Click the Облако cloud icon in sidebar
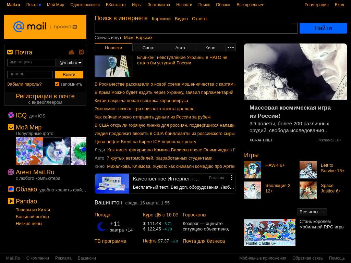Screen dimensions: 351x263 [11, 189]
